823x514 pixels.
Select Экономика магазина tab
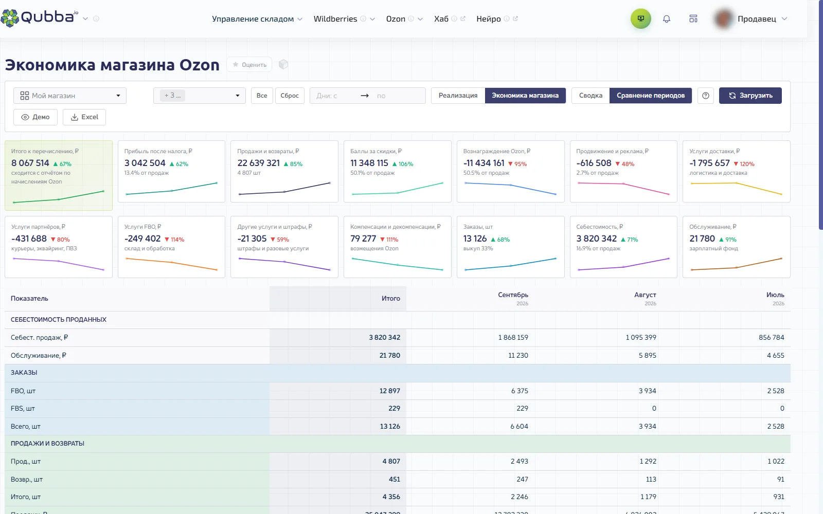pyautogui.click(x=525, y=96)
